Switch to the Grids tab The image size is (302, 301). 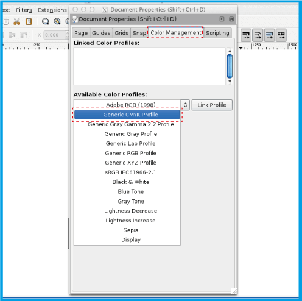tap(121, 33)
